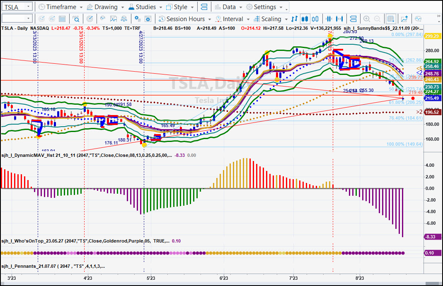Click the 4/27/2023 13:00 vertical line label

(141, 47)
